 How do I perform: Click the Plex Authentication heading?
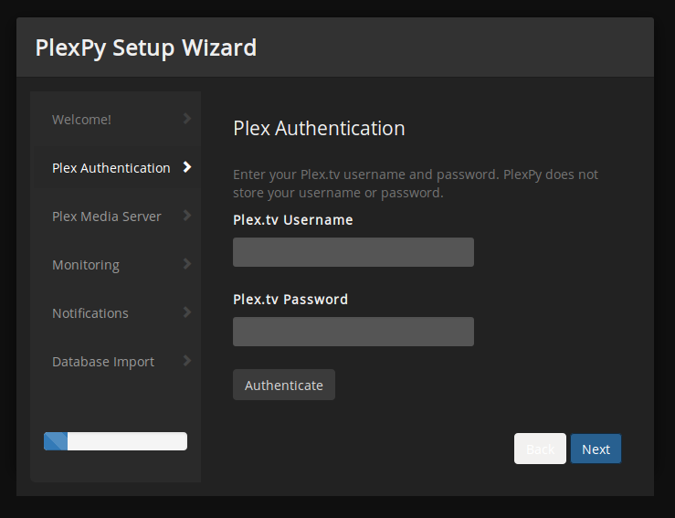[x=319, y=128]
